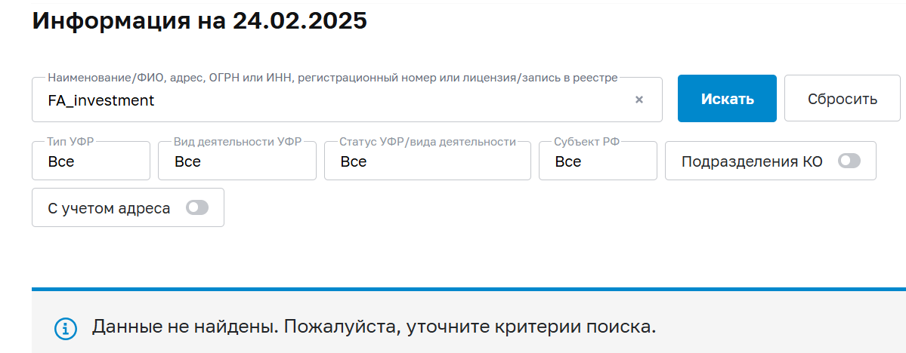
Task: Select the Субъект РФ dropdown
Action: pos(597,161)
